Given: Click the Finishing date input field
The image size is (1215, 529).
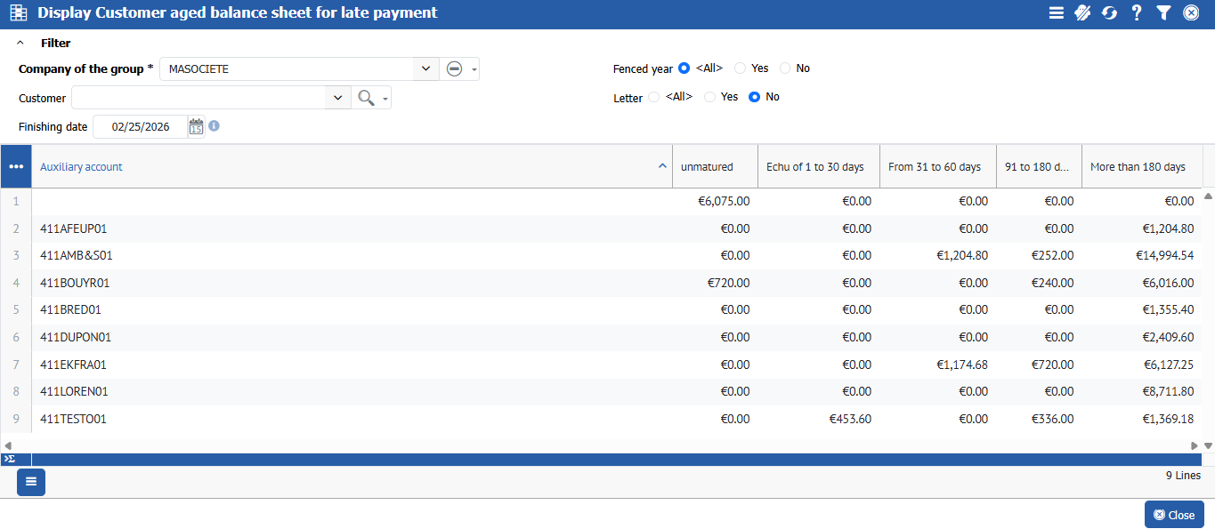Looking at the screenshot, I should coord(140,127).
